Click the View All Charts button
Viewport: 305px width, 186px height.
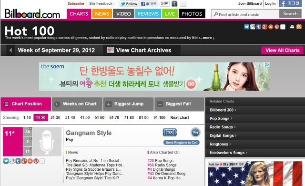pyautogui.click(x=282, y=50)
